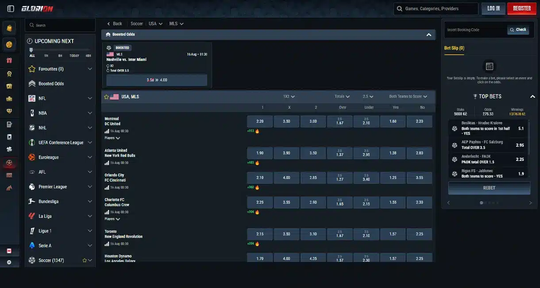The height and width of the screenshot is (288, 540).
Task: Click the betslip receipt icon
Action: click(x=490, y=66)
